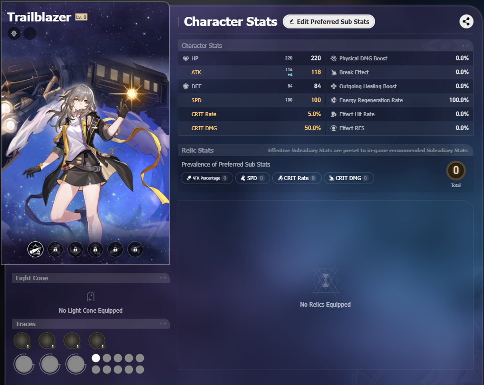The width and height of the screenshot is (484, 385).
Task: Click the Break Effect label
Action: point(354,72)
